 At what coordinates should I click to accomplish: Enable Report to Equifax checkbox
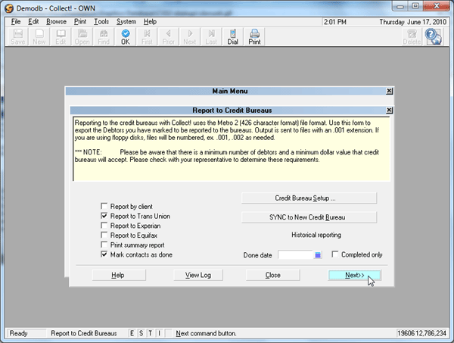(x=104, y=235)
